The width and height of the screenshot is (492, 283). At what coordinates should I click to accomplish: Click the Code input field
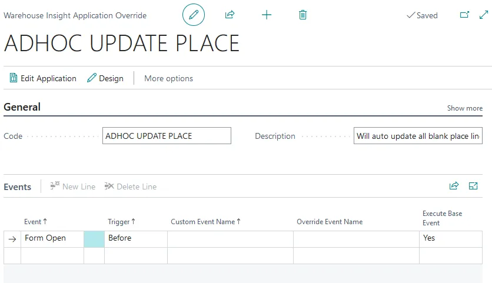[x=167, y=136]
